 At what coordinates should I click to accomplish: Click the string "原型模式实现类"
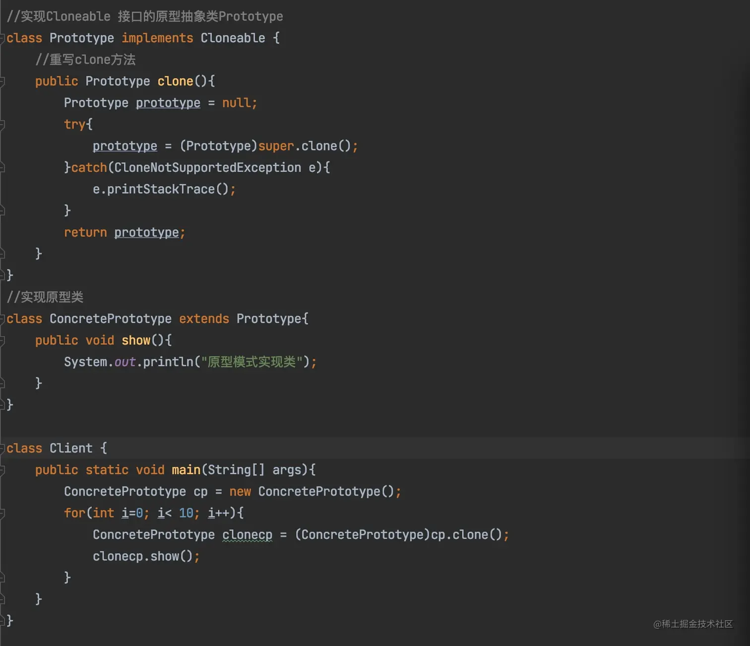(x=251, y=362)
